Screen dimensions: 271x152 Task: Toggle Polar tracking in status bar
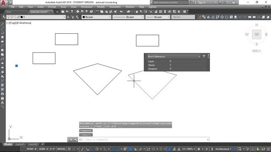tap(97, 149)
